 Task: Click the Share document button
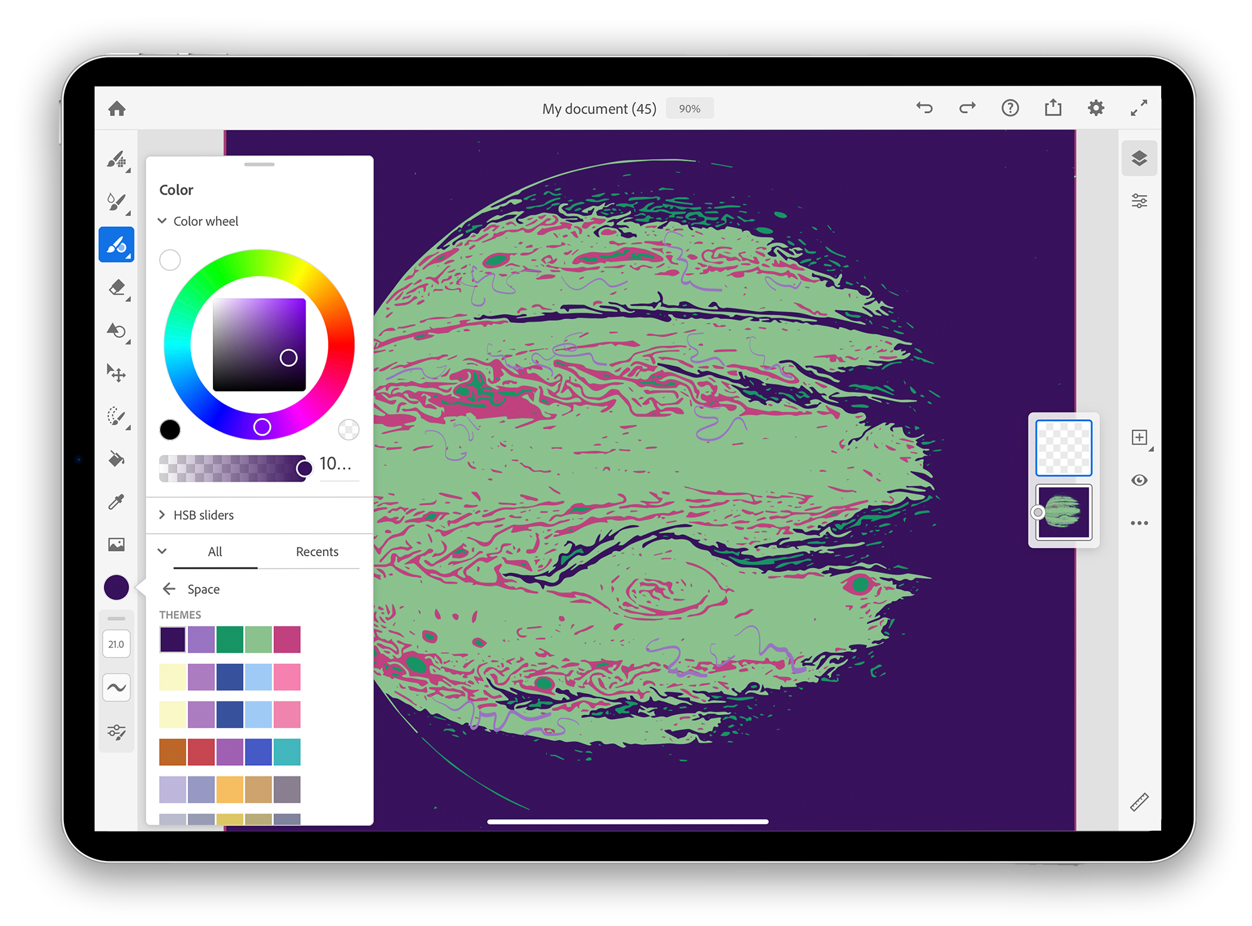coord(1054,107)
